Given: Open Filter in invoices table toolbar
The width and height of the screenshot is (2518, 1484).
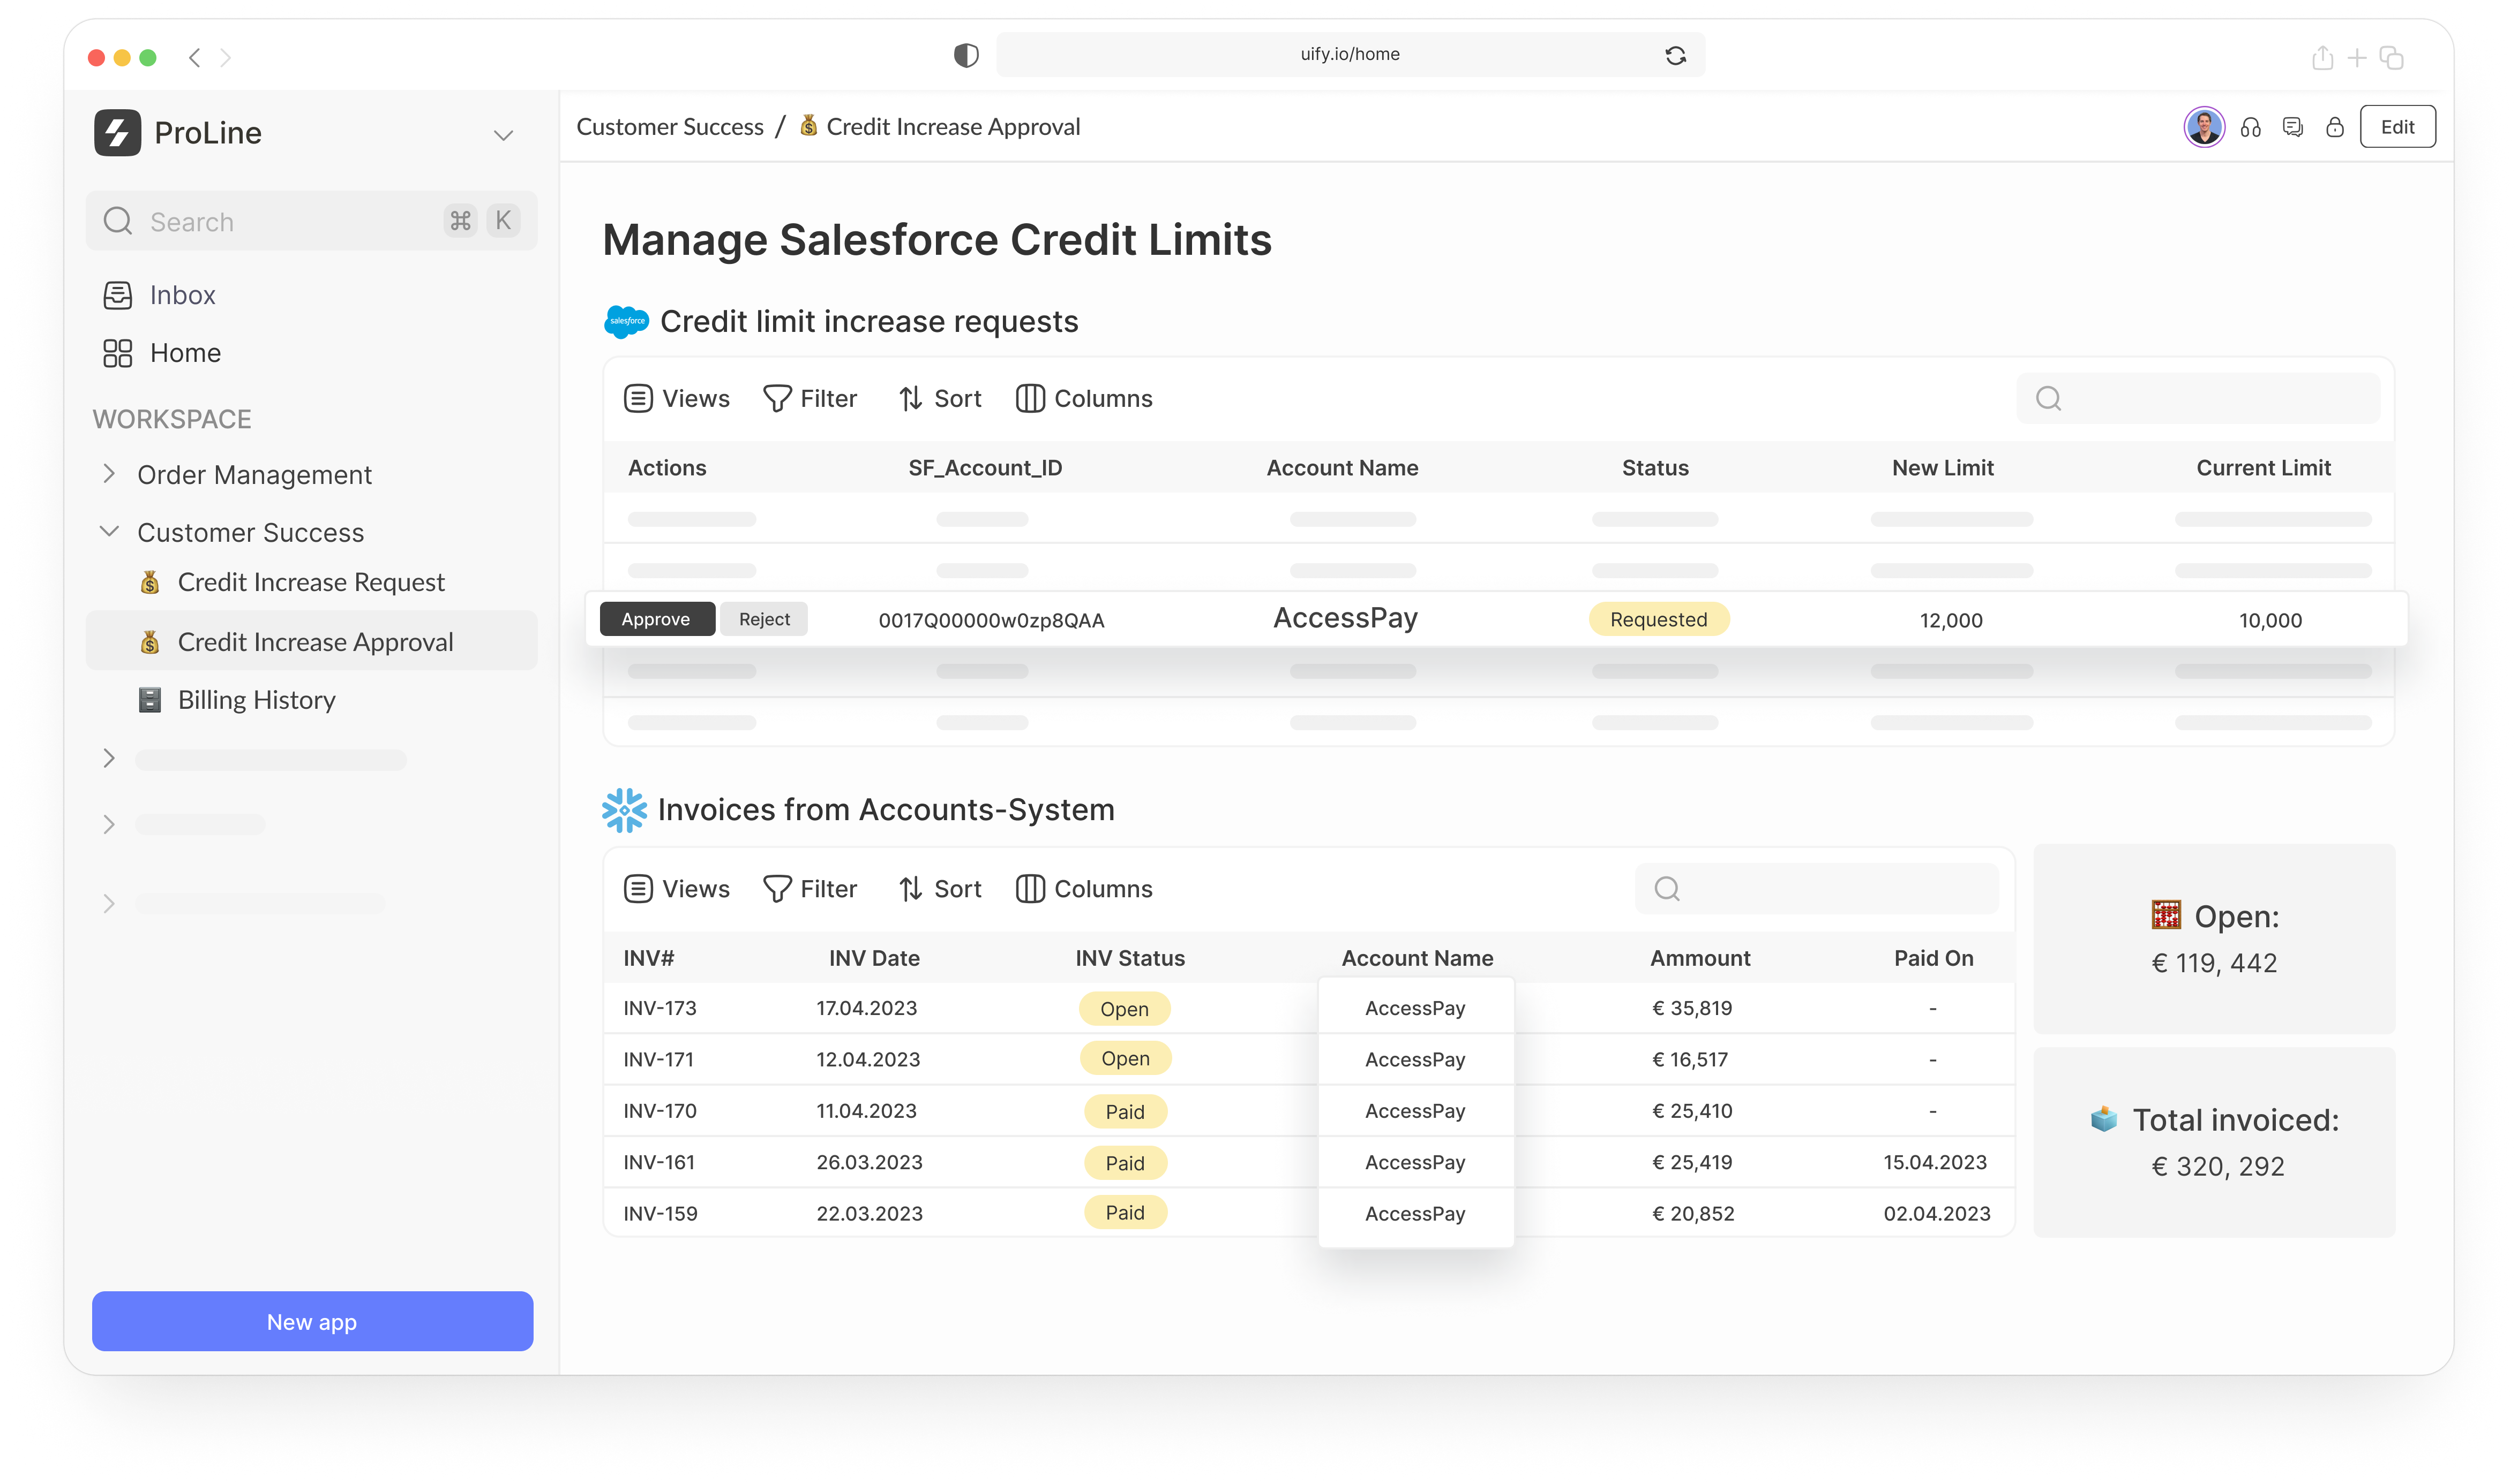Looking at the screenshot, I should (x=811, y=889).
